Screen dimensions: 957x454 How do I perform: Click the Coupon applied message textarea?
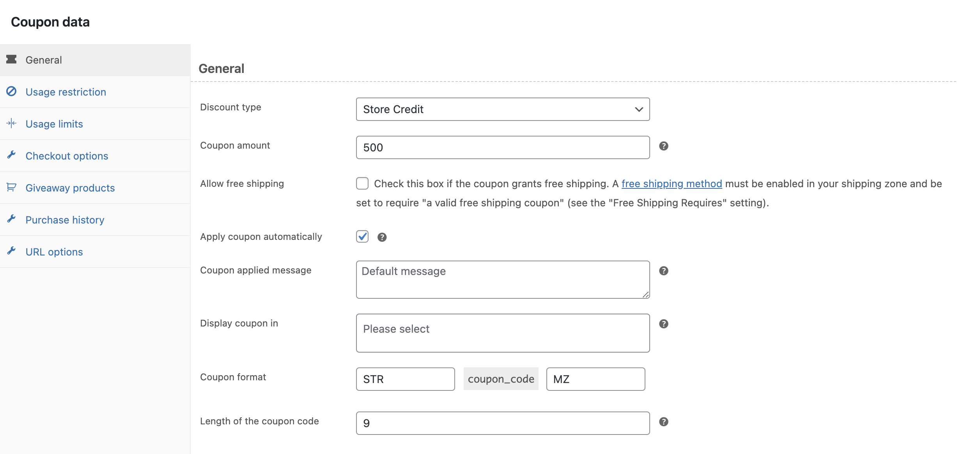[503, 280]
